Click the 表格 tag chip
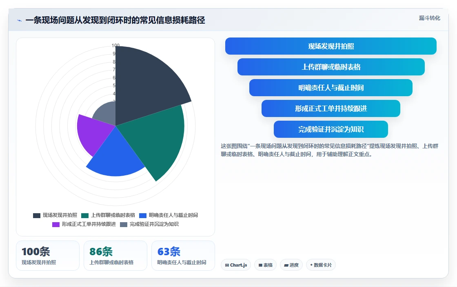Screen dimensions: 457x287 pyautogui.click(x=265, y=265)
